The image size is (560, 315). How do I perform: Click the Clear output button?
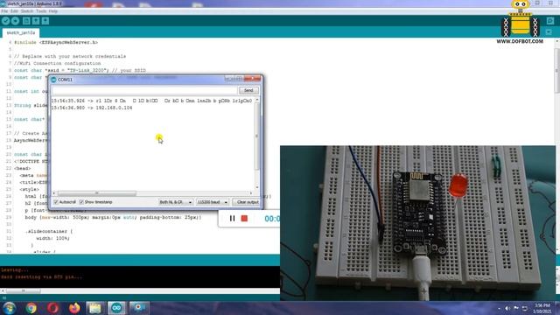pyautogui.click(x=247, y=202)
